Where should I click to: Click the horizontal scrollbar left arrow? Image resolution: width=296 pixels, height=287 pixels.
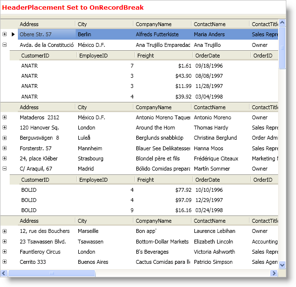pos(4,273)
